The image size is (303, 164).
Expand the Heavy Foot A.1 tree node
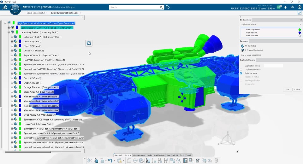click(12, 124)
